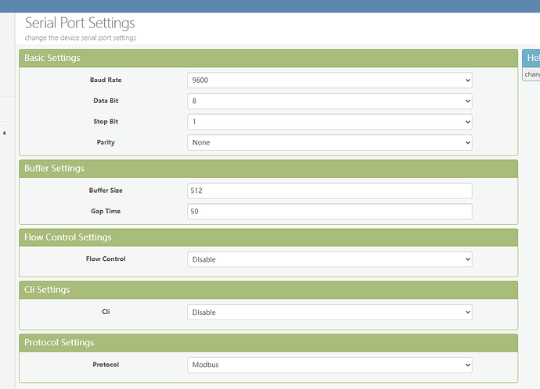Open the Data Bit dropdown
The height and width of the screenshot is (389, 540).
tap(329, 101)
